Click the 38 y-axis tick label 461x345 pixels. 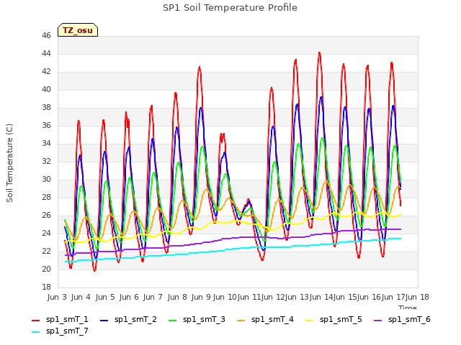pyautogui.click(x=46, y=107)
